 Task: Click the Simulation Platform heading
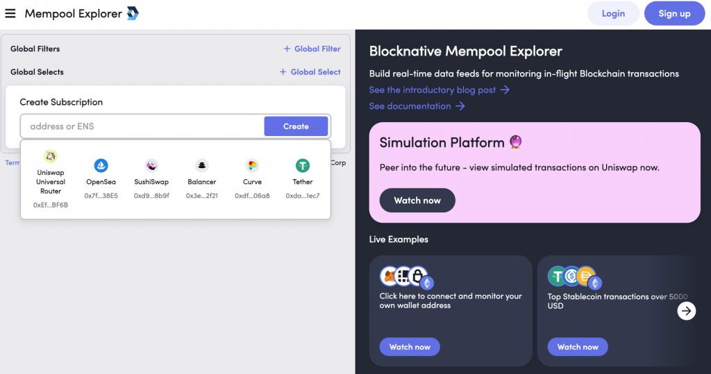coord(442,142)
